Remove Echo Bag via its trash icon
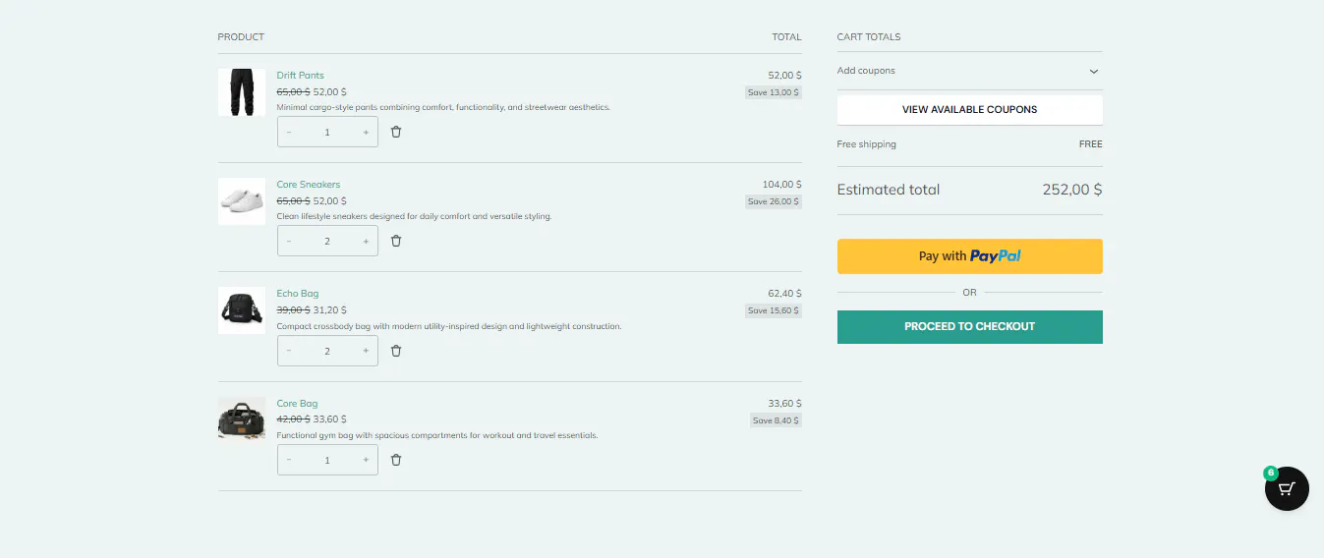The height and width of the screenshot is (558, 1324). pos(396,351)
